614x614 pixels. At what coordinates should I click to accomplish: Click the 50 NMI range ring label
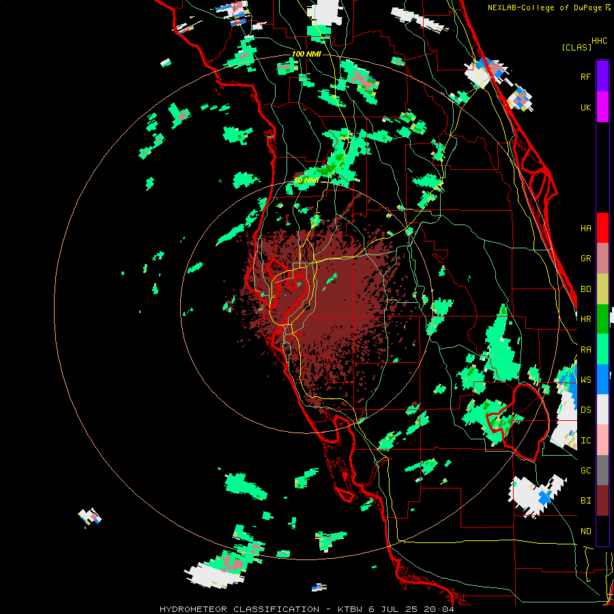306,181
